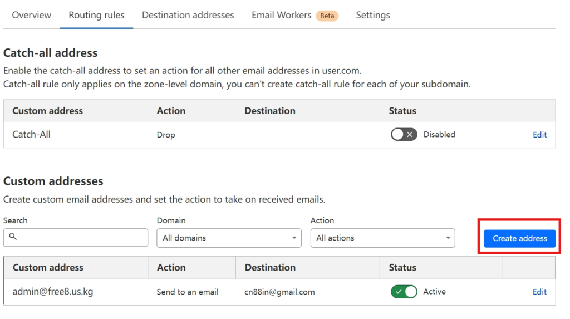Screen dimensions: 570x319
Task: Disable the admin@free8.us.kg active toggle
Action: [404, 292]
